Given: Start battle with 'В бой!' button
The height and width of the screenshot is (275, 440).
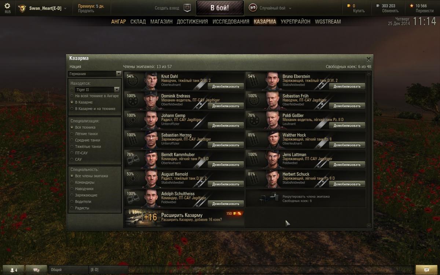Looking at the screenshot, I should click(220, 8).
